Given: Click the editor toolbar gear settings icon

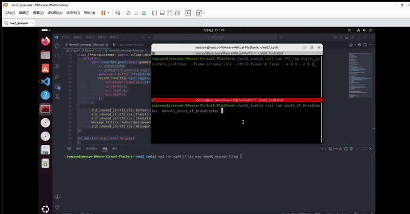Looking at the screenshot, I should point(360,45).
